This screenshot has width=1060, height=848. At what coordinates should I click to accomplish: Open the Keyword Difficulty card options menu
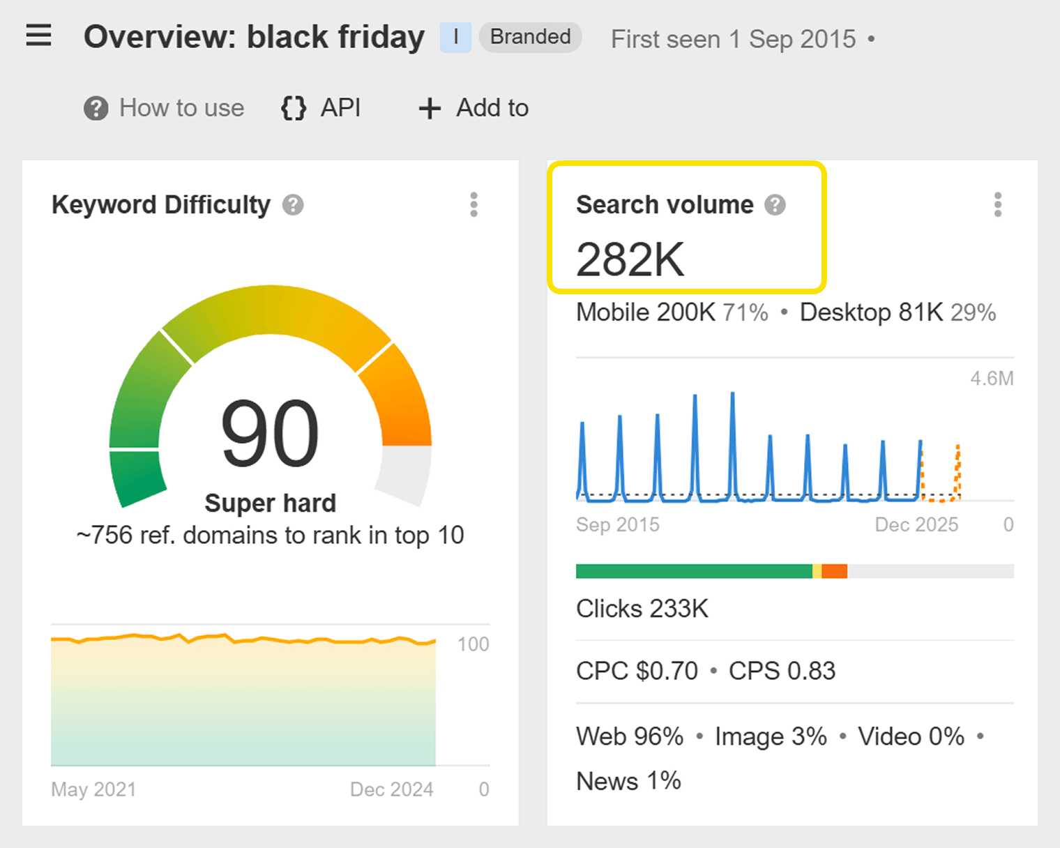point(474,204)
